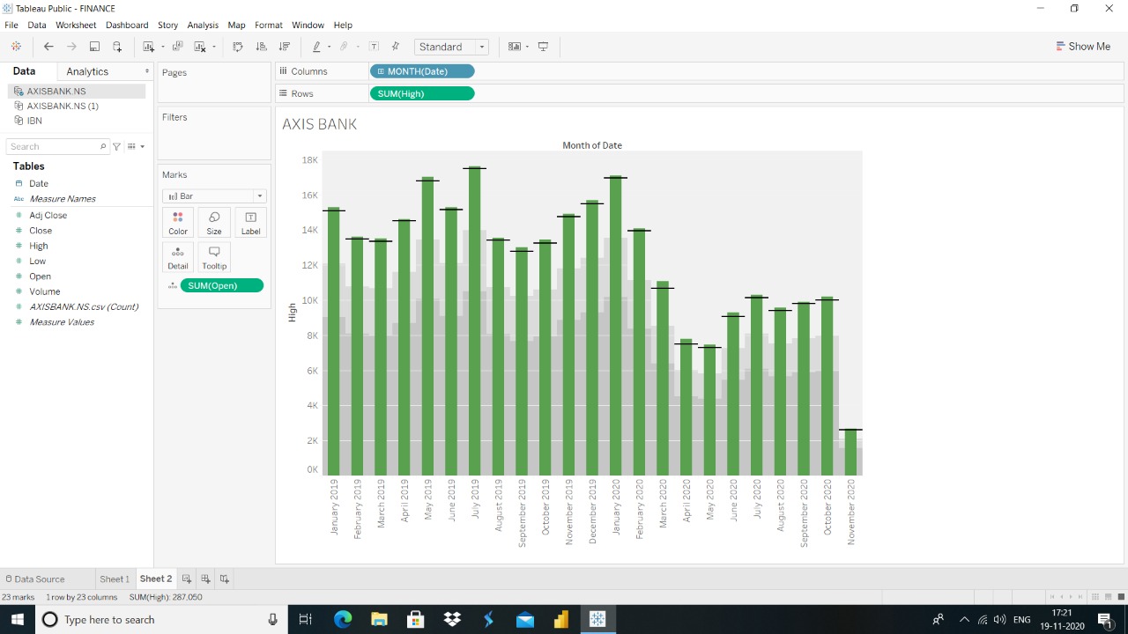Click the SUM(High) pill in Rows
The width and height of the screenshot is (1128, 634).
click(422, 93)
